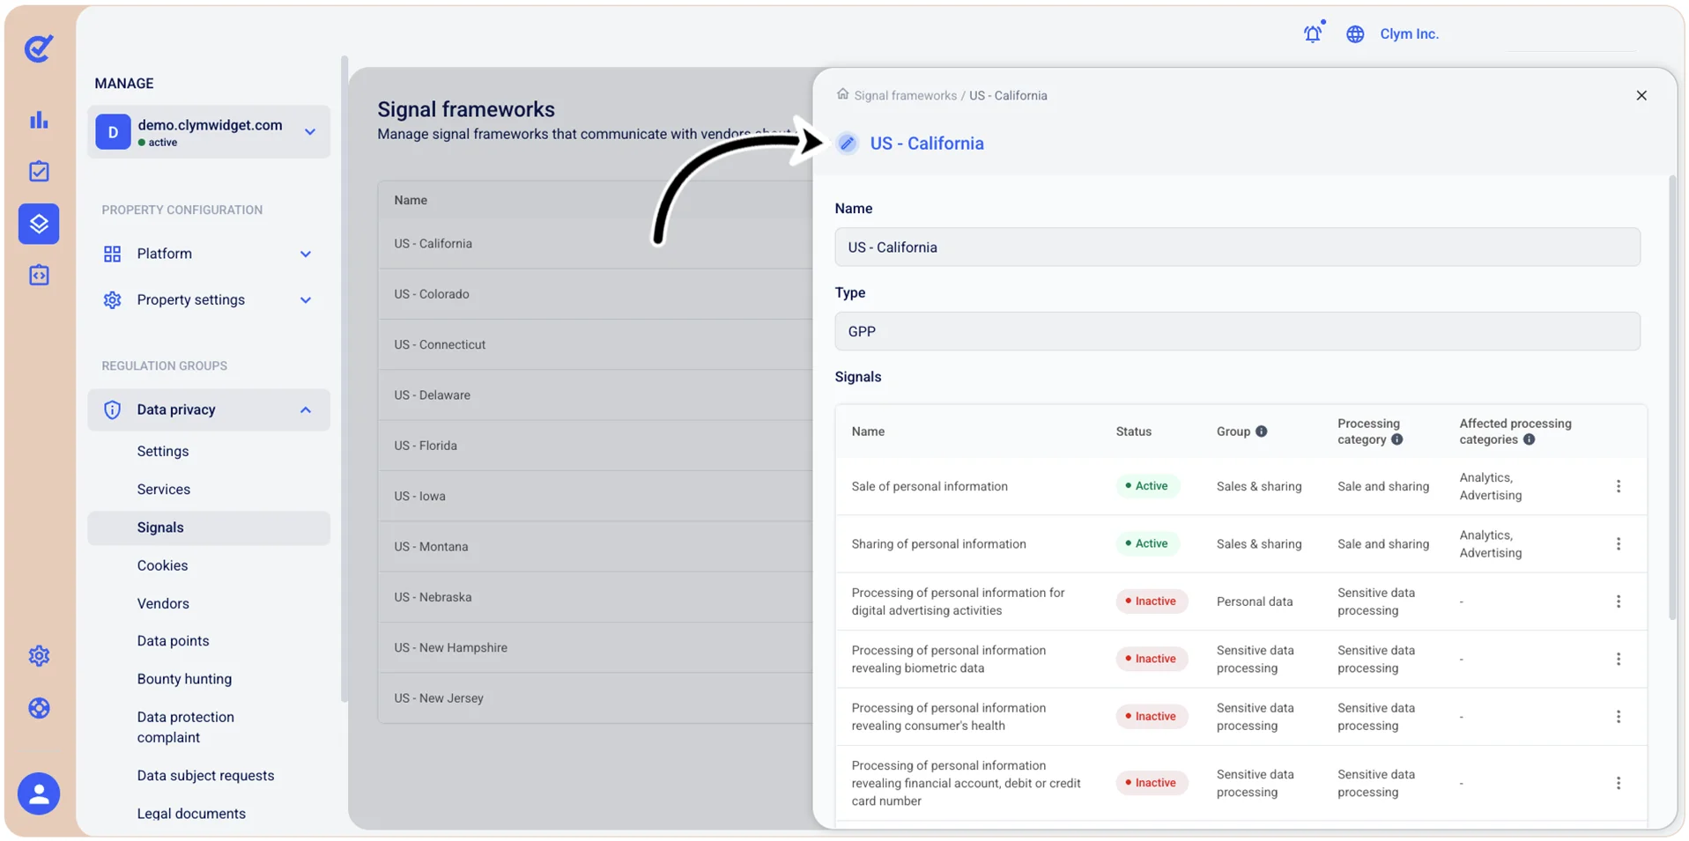The width and height of the screenshot is (1689, 841).
Task: Click the info icon next to Group
Action: point(1261,432)
